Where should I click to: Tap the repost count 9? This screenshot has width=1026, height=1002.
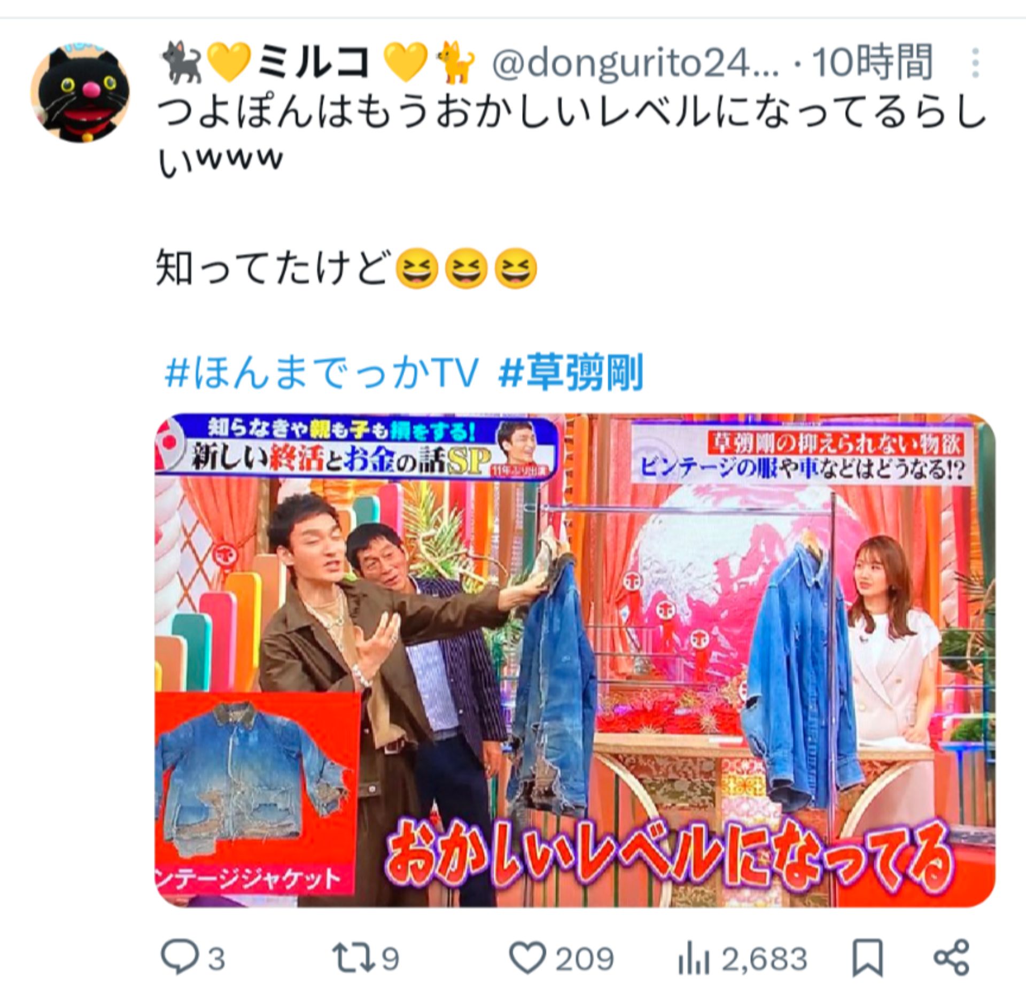point(391,959)
